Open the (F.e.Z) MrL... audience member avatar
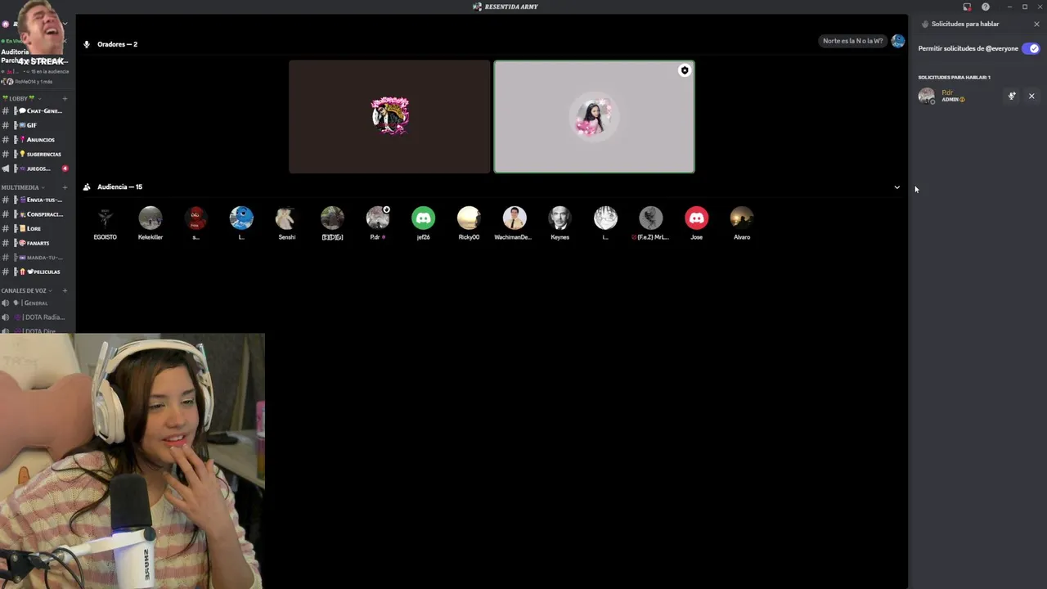1047x589 pixels. tap(651, 218)
